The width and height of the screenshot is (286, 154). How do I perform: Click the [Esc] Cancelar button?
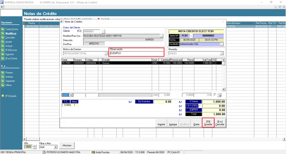point(220,123)
